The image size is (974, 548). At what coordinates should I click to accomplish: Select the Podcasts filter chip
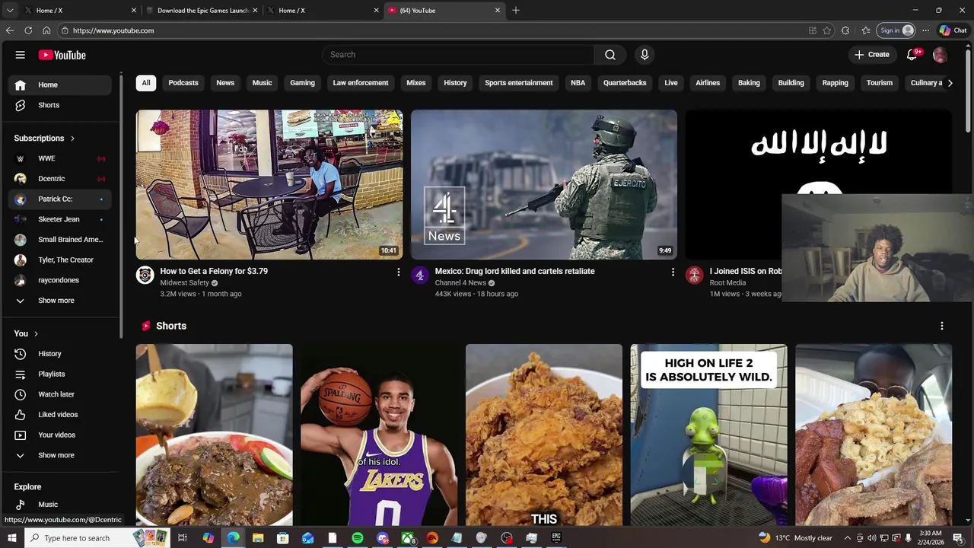click(x=183, y=83)
